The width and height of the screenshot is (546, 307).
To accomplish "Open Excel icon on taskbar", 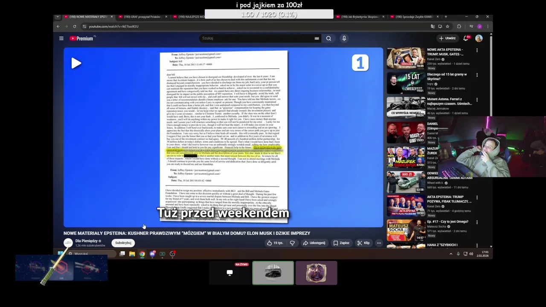I will coord(163,254).
